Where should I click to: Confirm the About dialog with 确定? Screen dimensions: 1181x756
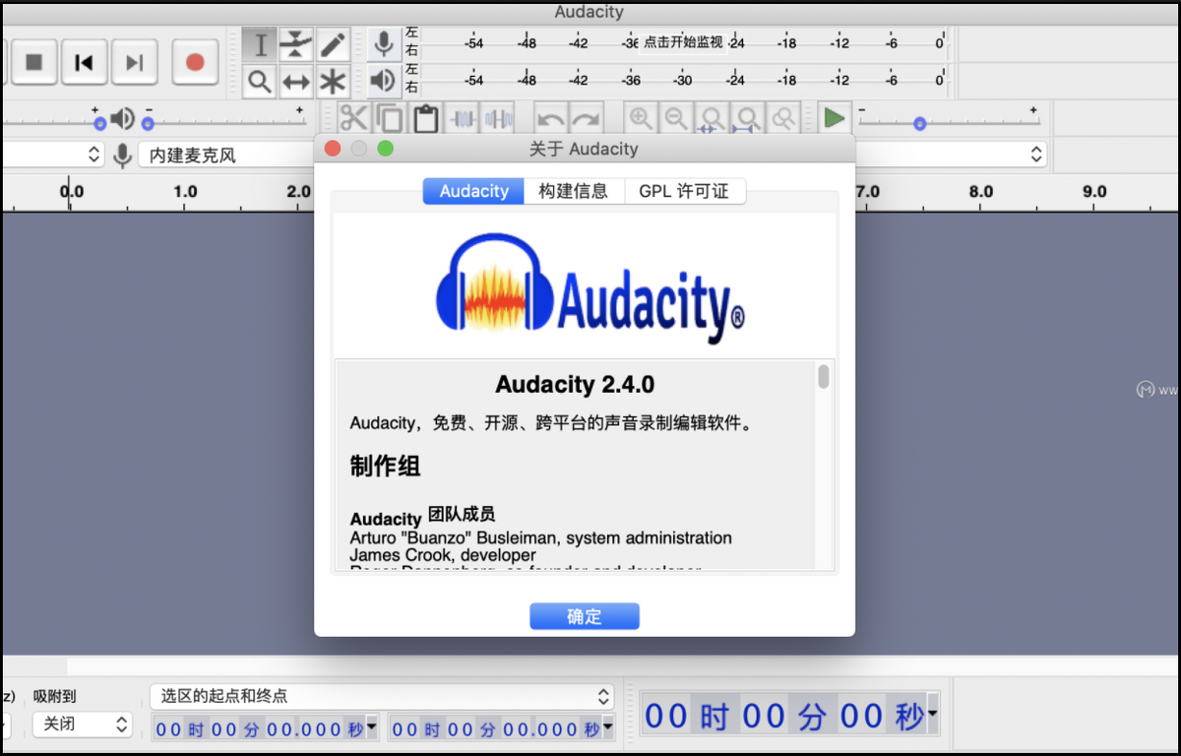[x=585, y=616]
